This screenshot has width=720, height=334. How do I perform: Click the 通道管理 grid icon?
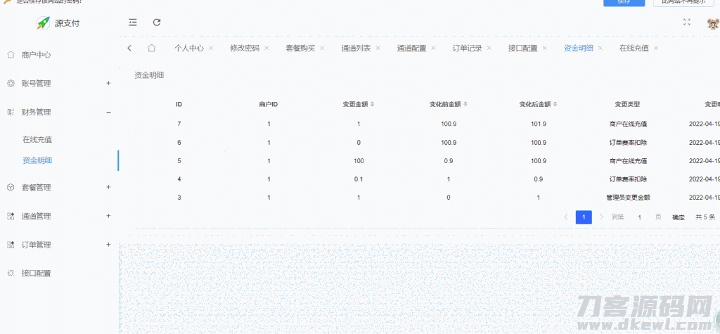[11, 216]
